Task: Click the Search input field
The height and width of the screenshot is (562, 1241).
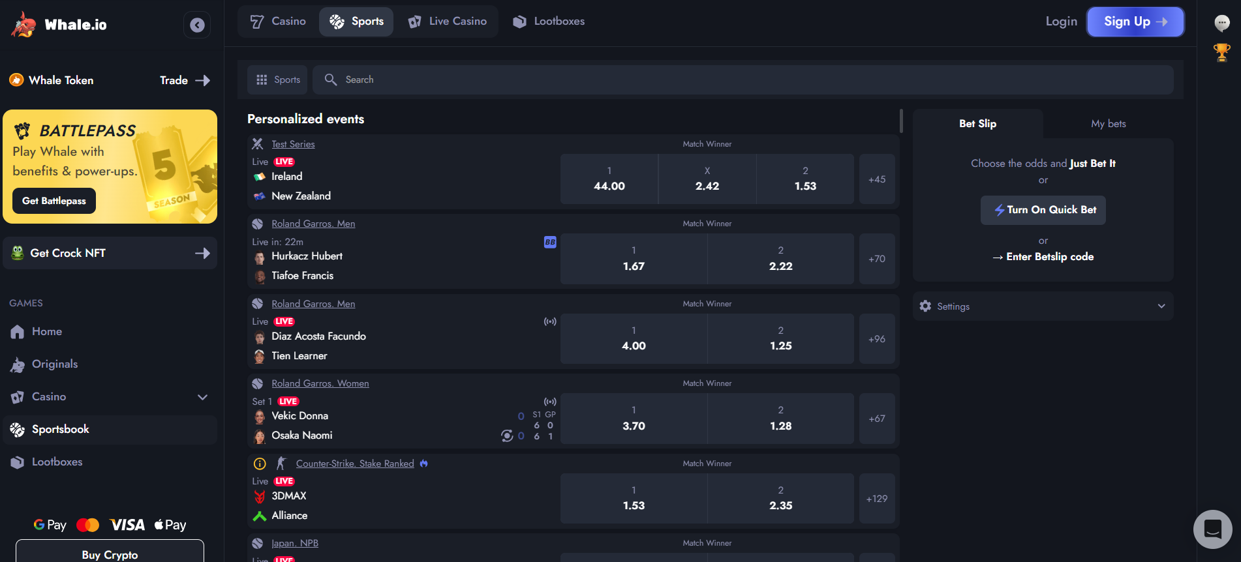Action: tap(743, 80)
